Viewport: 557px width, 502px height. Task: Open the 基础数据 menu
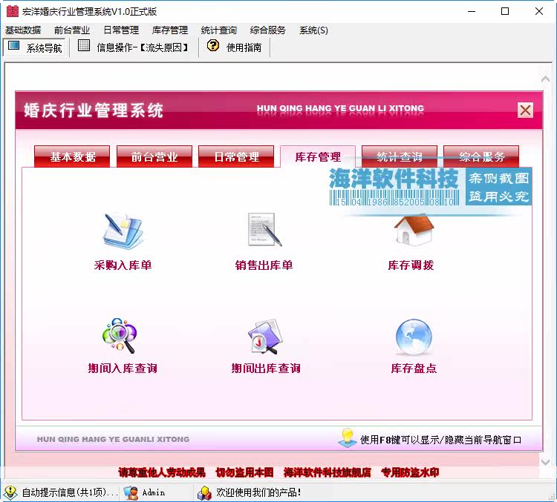click(23, 30)
